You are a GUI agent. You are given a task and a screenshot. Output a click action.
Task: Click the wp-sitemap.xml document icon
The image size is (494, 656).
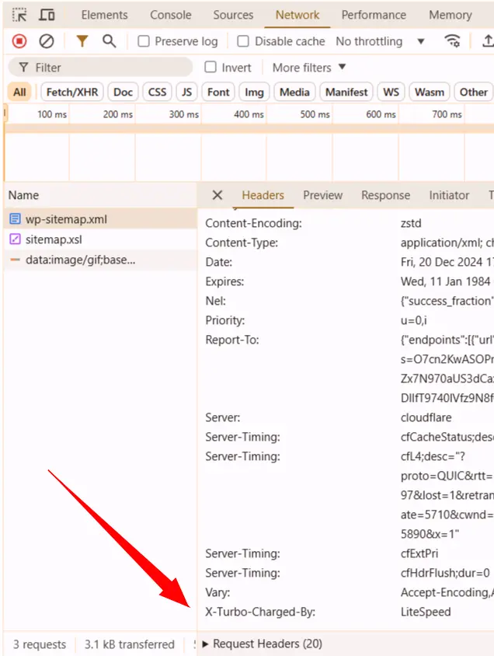[15, 219]
